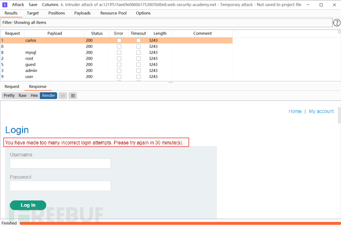Click the pane divider dots handle
Viewport: 341px width, 227px height.
coord(170,82)
